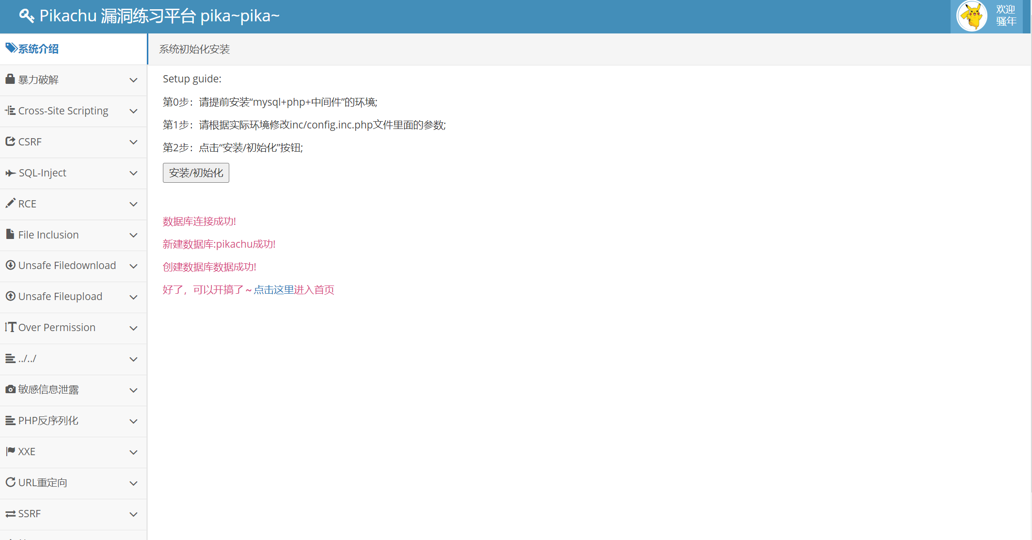Toggle the ../.. section expander
Viewport: 1032px width, 540px height.
coord(133,359)
